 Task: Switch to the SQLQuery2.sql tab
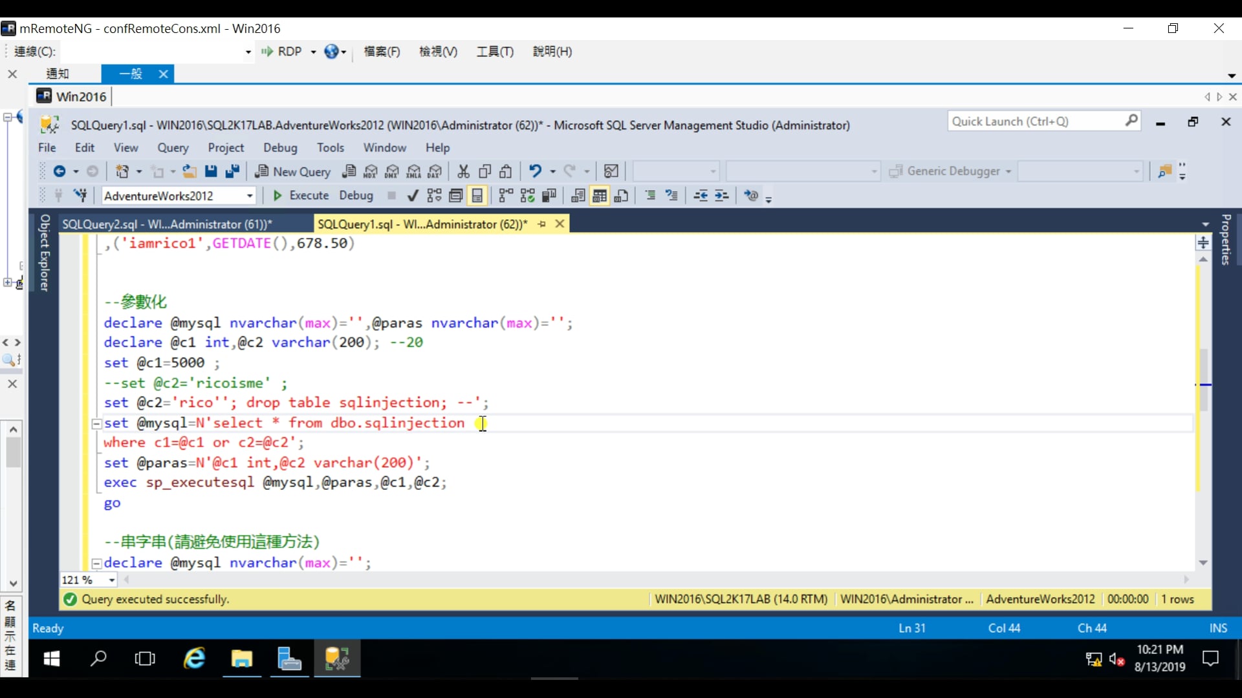point(167,224)
